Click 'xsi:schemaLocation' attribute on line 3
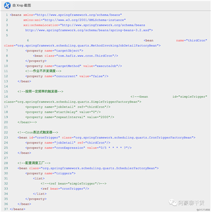This screenshot has width=211, height=212. 41,25
